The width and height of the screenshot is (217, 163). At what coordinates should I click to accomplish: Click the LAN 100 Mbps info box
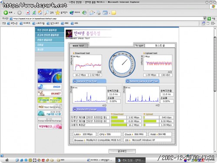[85, 134]
